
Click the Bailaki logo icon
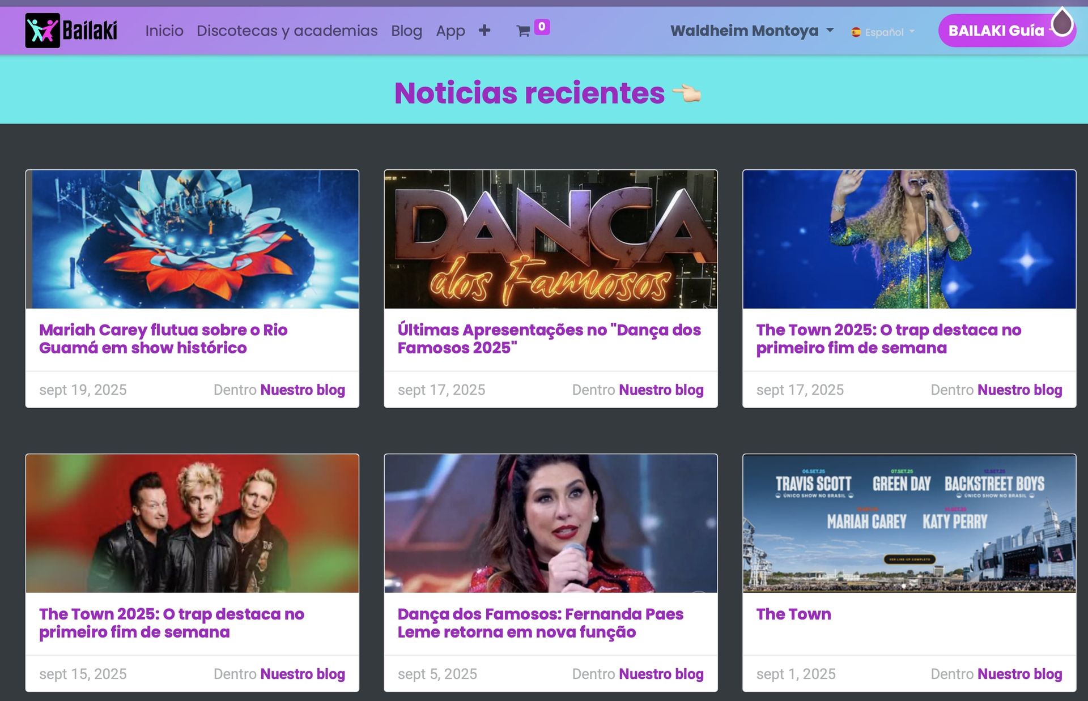point(42,31)
